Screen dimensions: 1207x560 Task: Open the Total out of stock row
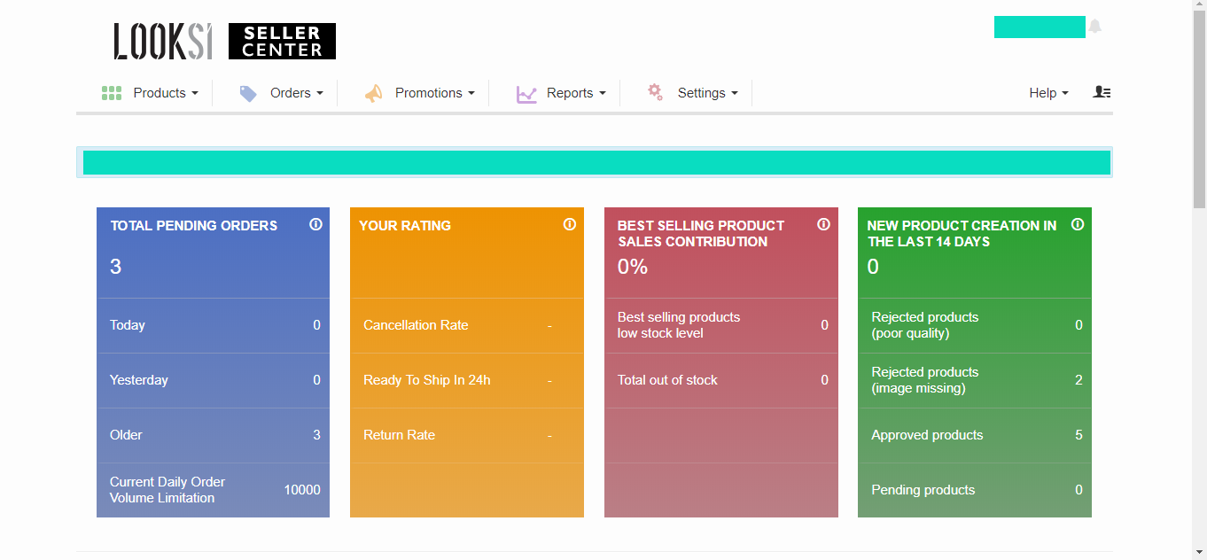[x=721, y=380]
